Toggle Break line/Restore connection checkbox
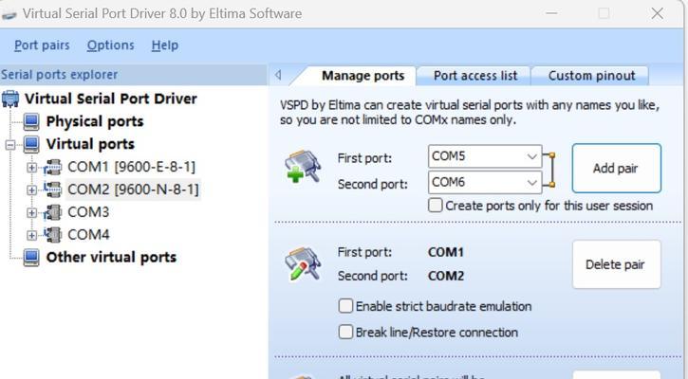Screen dimensions: 688x379 tap(345, 332)
